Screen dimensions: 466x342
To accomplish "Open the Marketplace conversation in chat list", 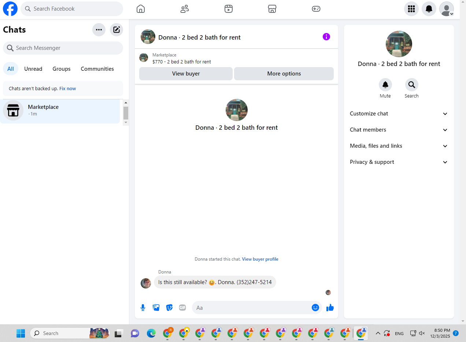I will (60, 111).
